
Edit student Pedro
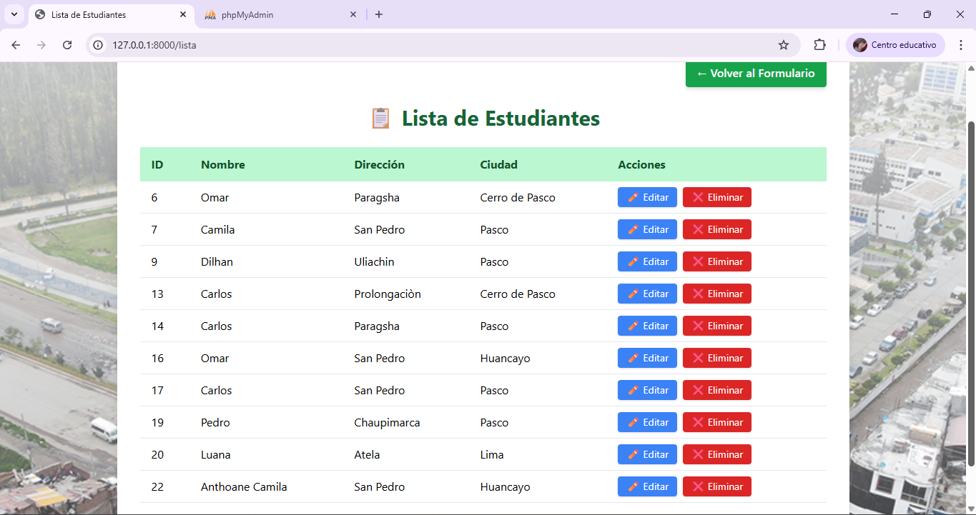point(647,422)
